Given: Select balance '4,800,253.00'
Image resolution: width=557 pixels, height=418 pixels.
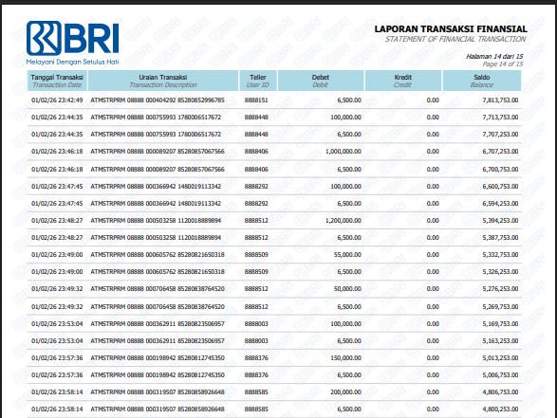Looking at the screenshot, I should (500, 409).
